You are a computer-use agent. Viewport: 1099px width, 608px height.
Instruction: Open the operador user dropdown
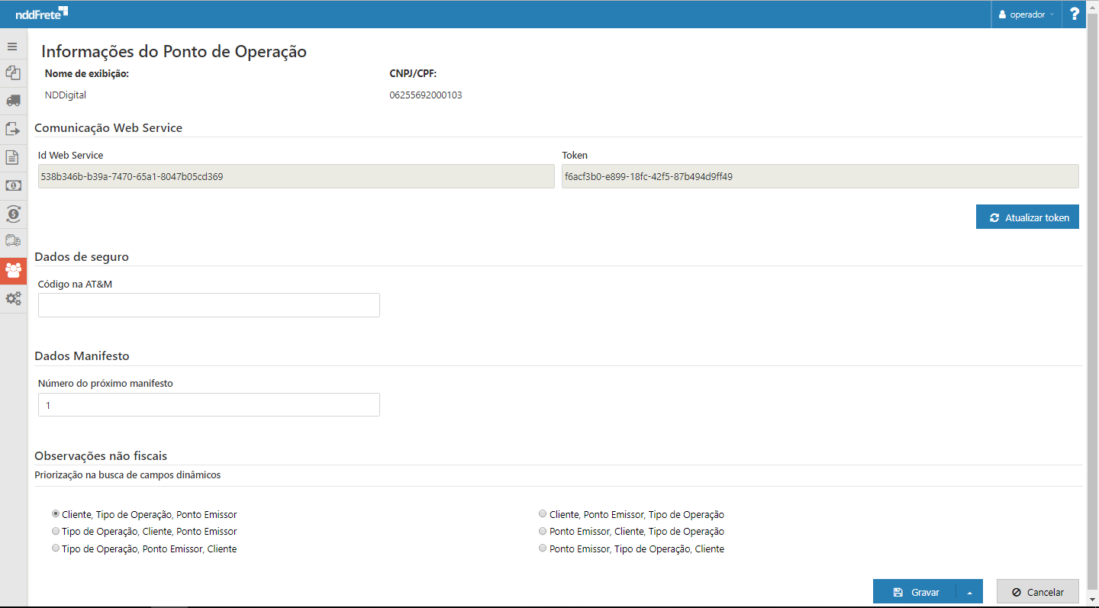click(x=1026, y=14)
